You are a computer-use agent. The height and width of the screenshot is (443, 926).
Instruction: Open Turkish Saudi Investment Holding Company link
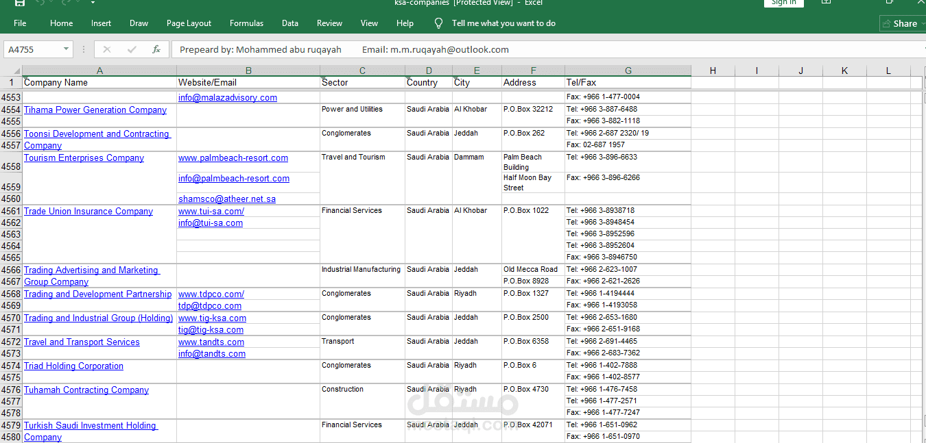tap(91, 431)
